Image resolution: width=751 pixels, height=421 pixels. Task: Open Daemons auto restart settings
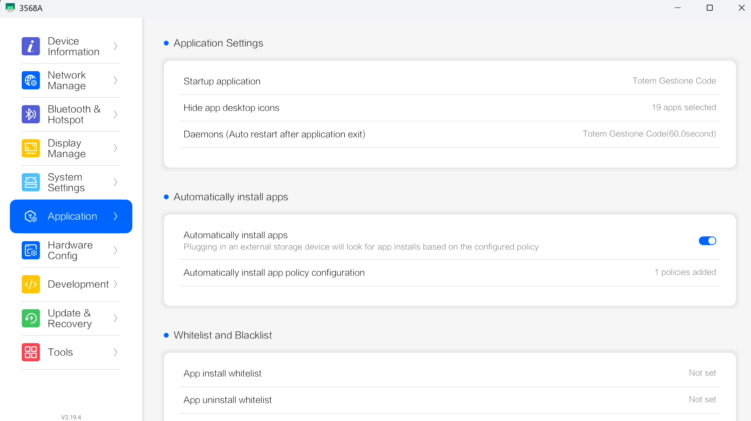point(449,134)
